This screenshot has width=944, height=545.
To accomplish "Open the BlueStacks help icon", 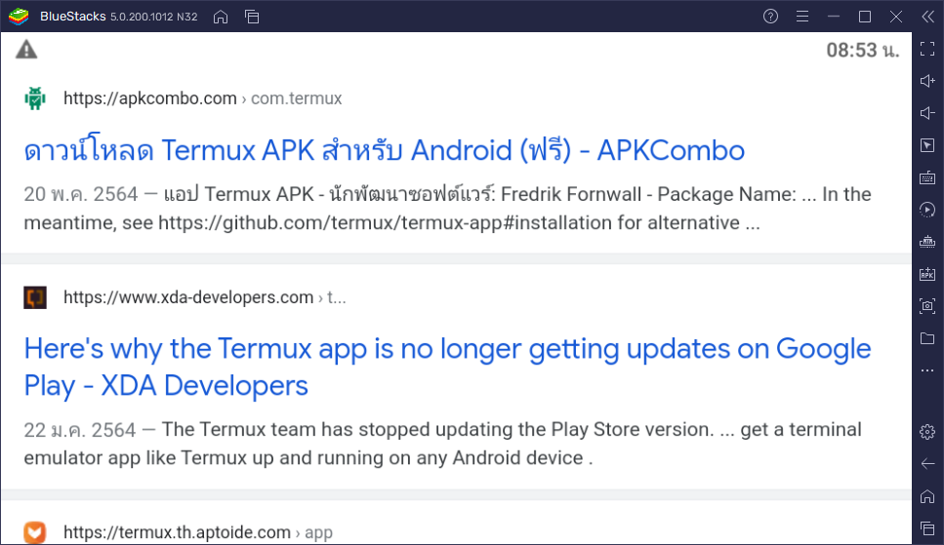I will click(x=770, y=17).
